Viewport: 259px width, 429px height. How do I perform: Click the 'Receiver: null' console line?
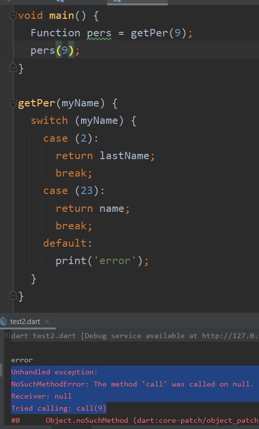[x=41, y=396]
